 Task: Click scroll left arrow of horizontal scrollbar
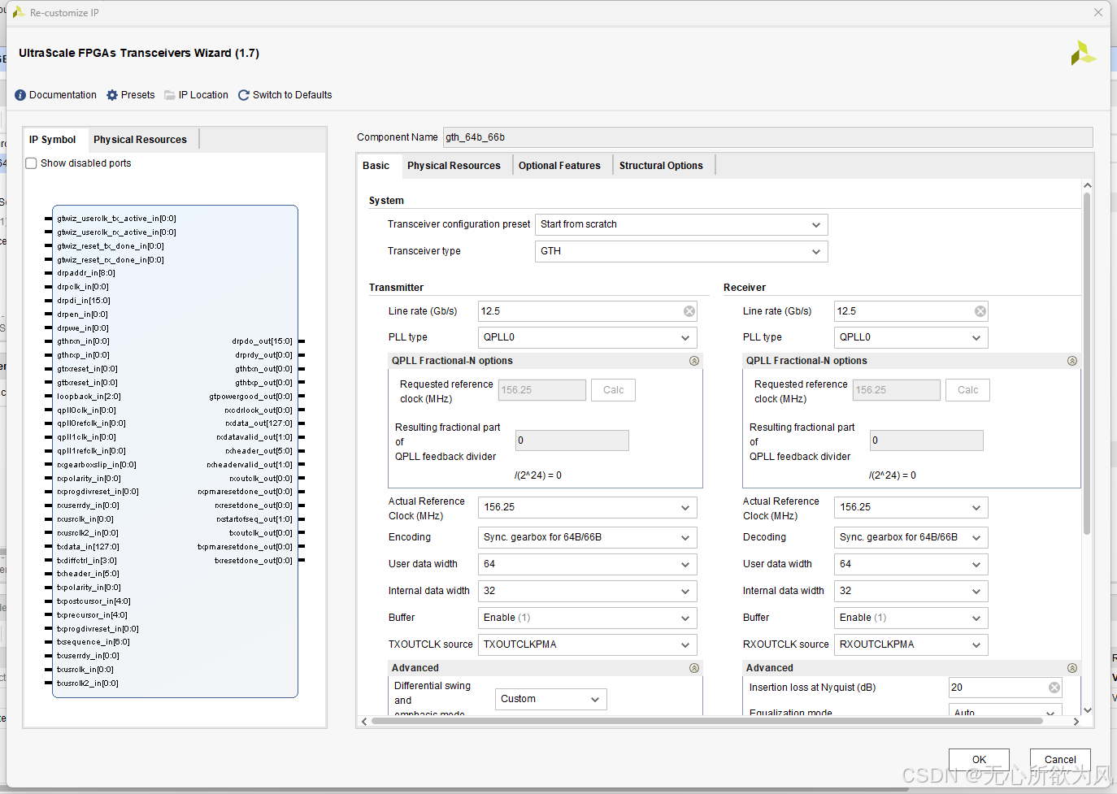tap(363, 721)
